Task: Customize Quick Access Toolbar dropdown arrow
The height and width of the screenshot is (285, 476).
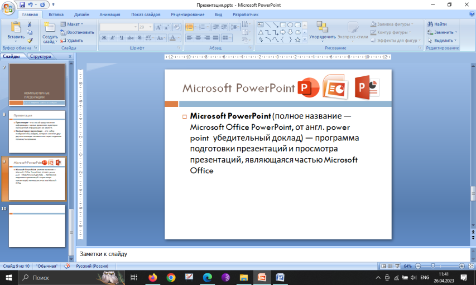Action: 54,5
